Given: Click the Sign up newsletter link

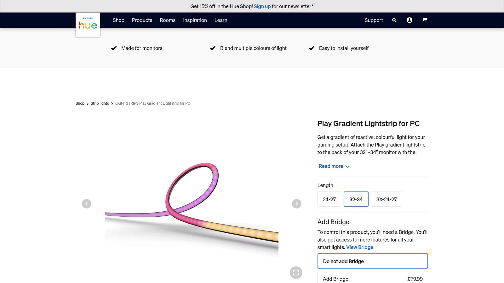Looking at the screenshot, I should (262, 6).
